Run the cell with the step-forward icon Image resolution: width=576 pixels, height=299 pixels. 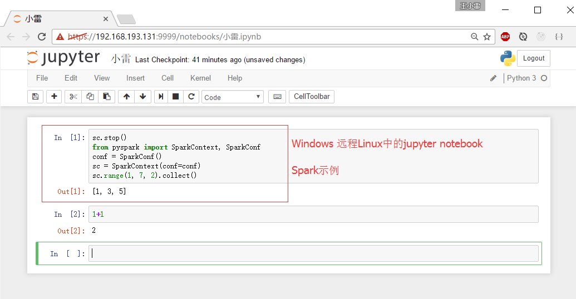click(x=161, y=97)
